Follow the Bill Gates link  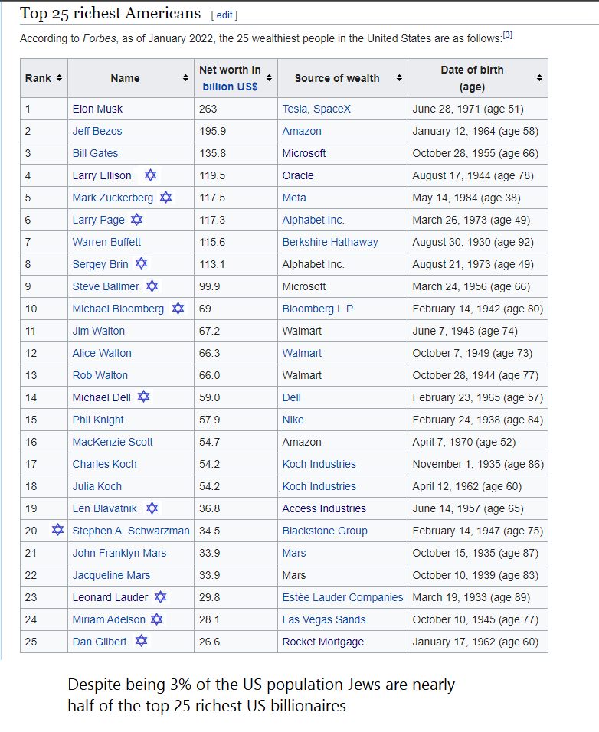click(x=95, y=153)
